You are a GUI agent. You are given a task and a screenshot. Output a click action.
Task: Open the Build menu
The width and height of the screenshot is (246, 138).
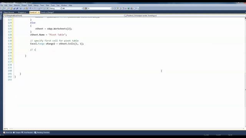tap(30, 5)
